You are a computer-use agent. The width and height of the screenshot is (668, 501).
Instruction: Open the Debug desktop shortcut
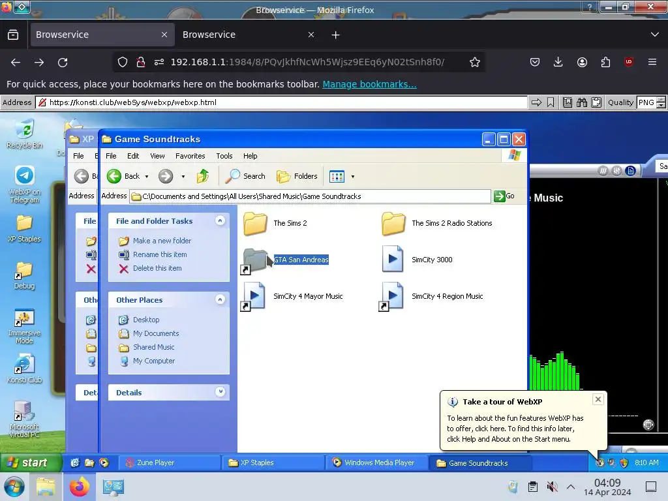pyautogui.click(x=24, y=276)
